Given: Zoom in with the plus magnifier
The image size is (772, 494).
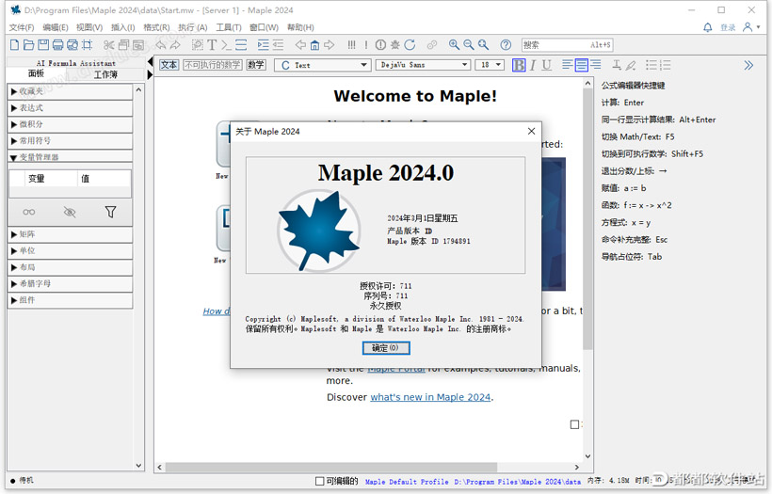Looking at the screenshot, I should point(454,45).
